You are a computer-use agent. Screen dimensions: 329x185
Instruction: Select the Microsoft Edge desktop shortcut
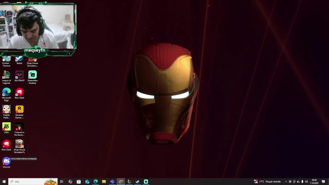[6, 95]
